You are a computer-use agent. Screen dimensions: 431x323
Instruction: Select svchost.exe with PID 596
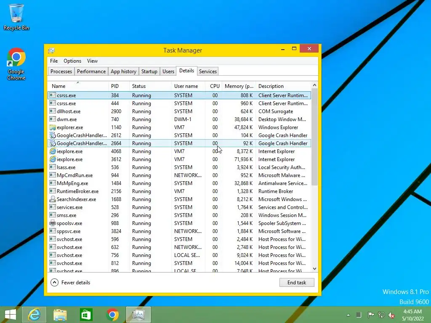click(x=179, y=239)
